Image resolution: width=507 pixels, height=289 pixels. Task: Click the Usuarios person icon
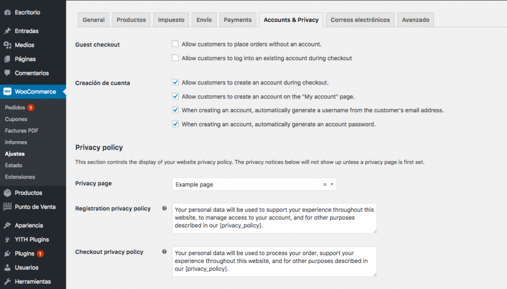pyautogui.click(x=7, y=267)
